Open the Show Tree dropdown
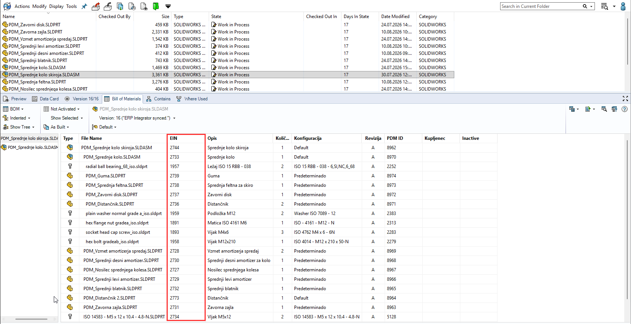The width and height of the screenshot is (631, 324). point(18,127)
